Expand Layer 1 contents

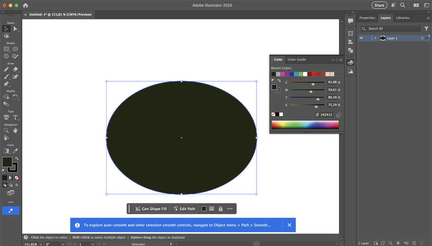point(375,38)
